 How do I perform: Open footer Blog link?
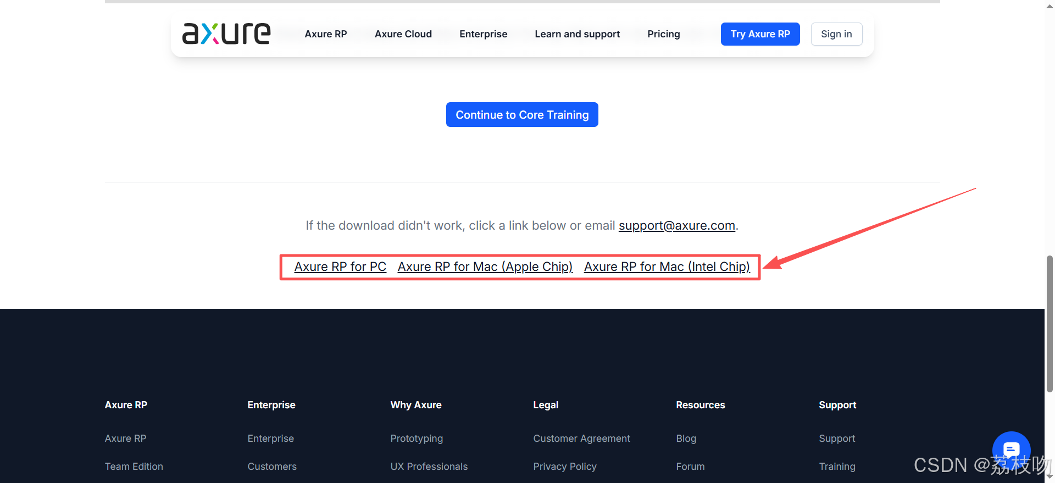pos(686,438)
